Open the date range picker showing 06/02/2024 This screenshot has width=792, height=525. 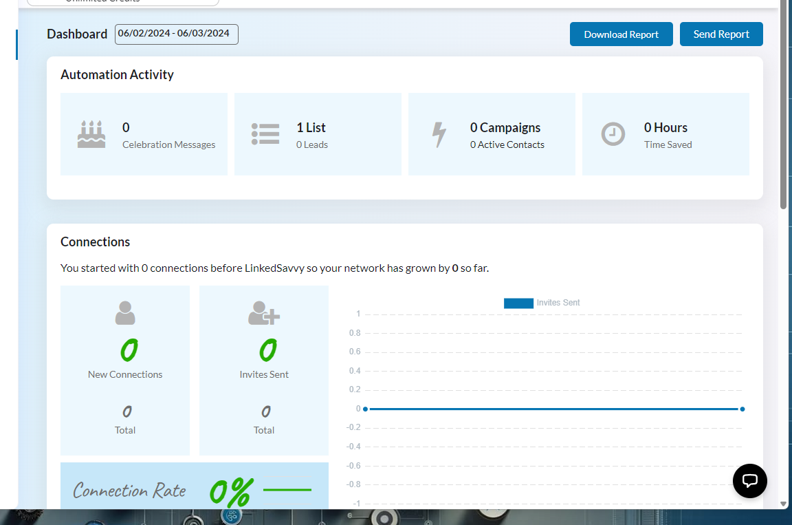pos(176,34)
